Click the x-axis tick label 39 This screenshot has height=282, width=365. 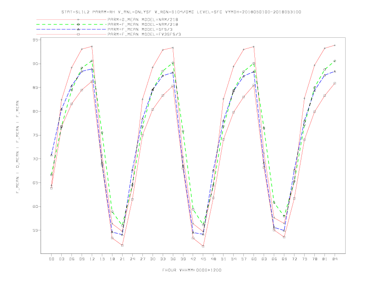point(183,259)
